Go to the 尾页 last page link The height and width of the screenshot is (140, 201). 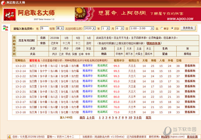[x=148, y=118]
